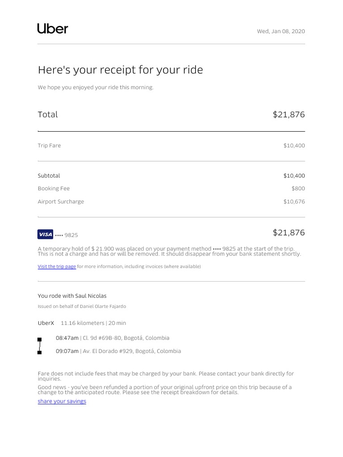Click 'You rode with Saul Nicolas' text

coord(72,296)
